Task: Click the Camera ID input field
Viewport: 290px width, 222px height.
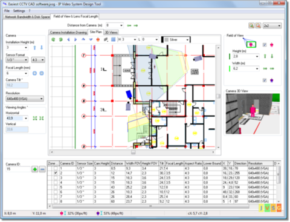Action: pos(18,169)
